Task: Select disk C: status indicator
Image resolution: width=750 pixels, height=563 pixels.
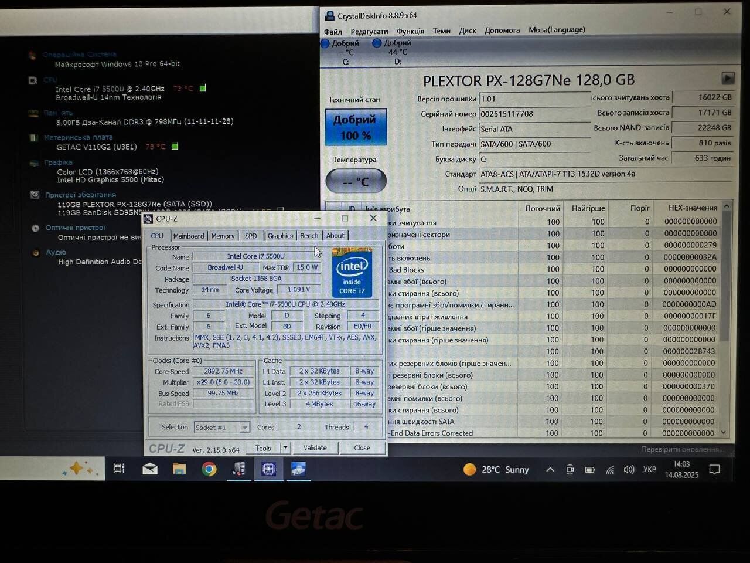Action: click(x=342, y=52)
